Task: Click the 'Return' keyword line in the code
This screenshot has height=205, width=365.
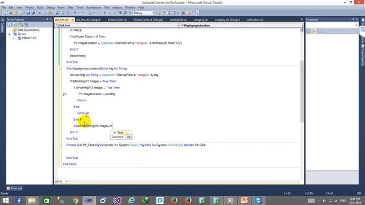Action: coord(82,100)
